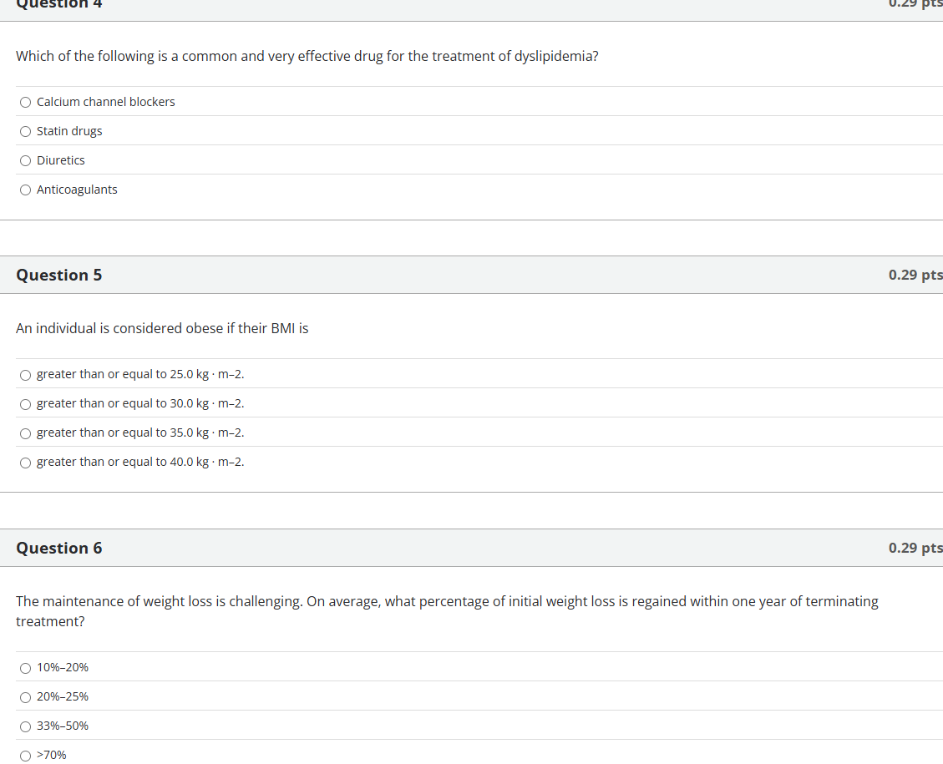Choose the 20%–25% answer option

(x=25, y=697)
